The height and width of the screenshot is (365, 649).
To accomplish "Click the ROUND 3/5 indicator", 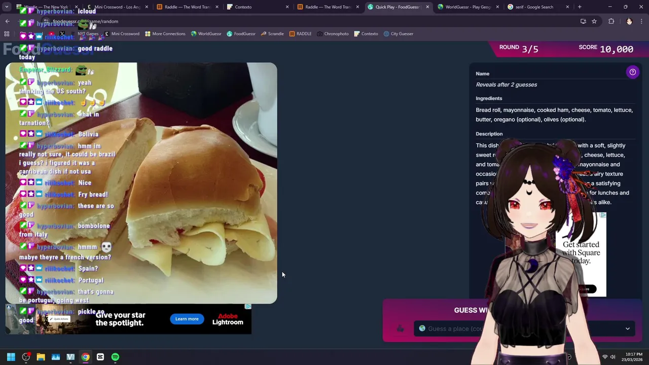I will point(519,49).
